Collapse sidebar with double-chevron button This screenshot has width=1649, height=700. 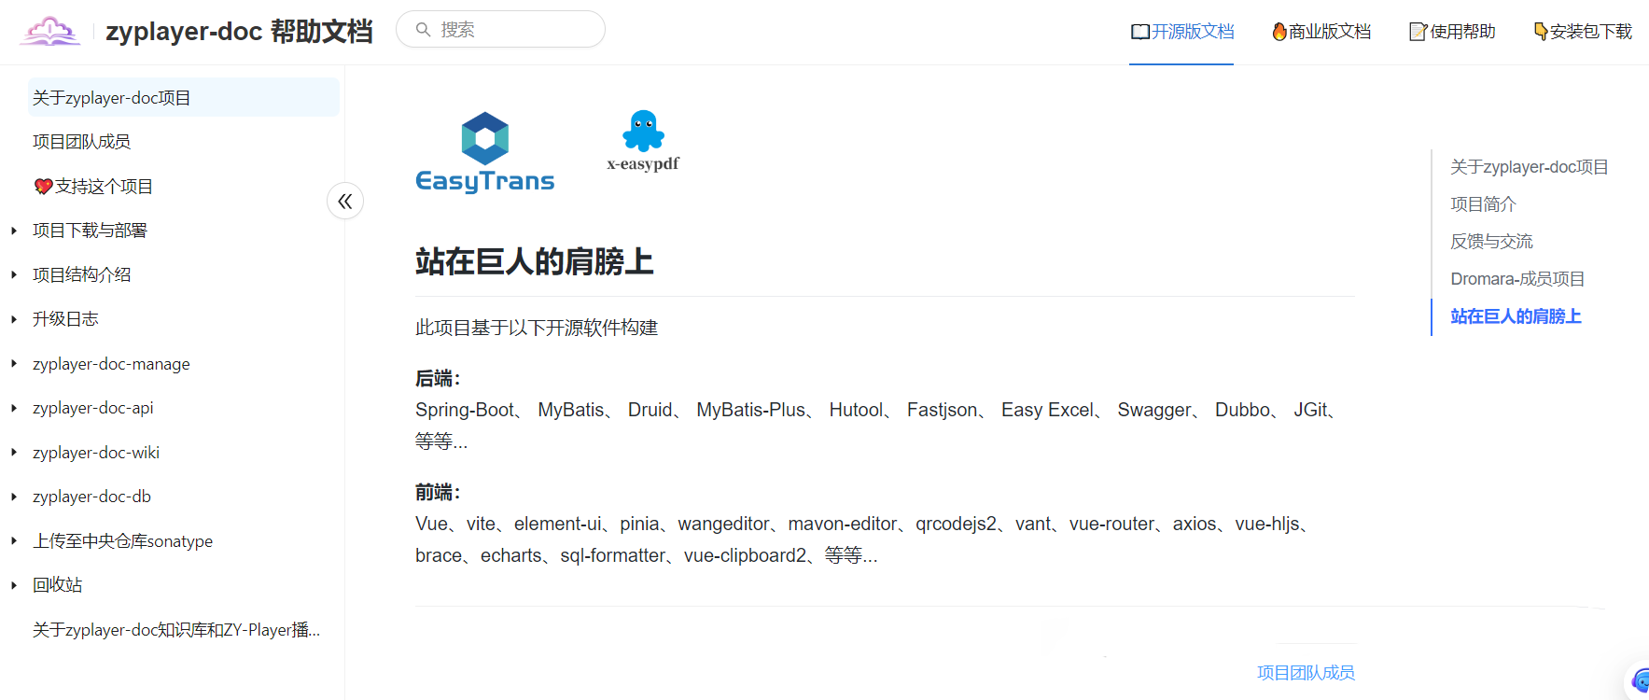[345, 201]
